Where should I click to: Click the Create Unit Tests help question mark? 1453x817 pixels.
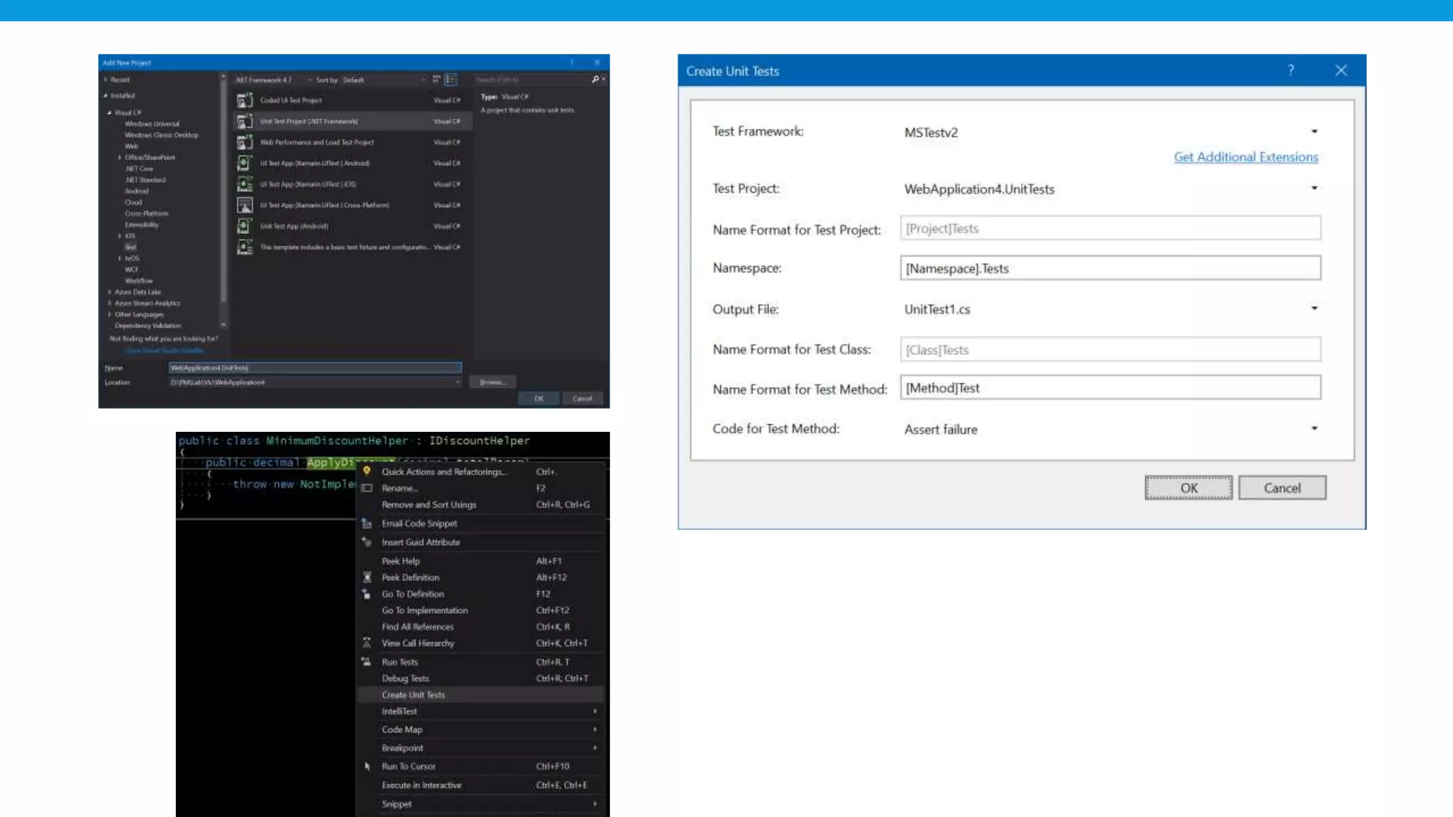(1291, 70)
